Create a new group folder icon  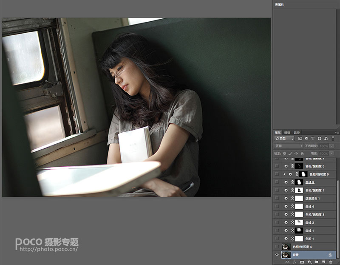pos(316,262)
